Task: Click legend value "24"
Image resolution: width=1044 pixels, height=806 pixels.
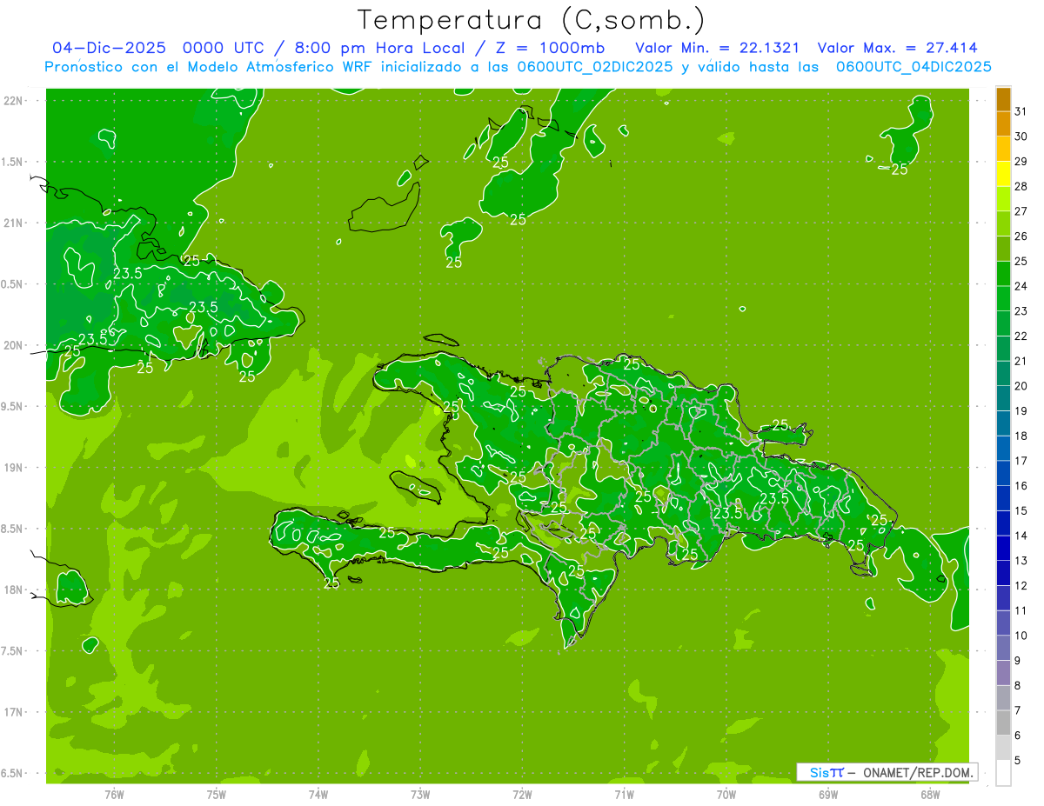Action: (x=1021, y=286)
